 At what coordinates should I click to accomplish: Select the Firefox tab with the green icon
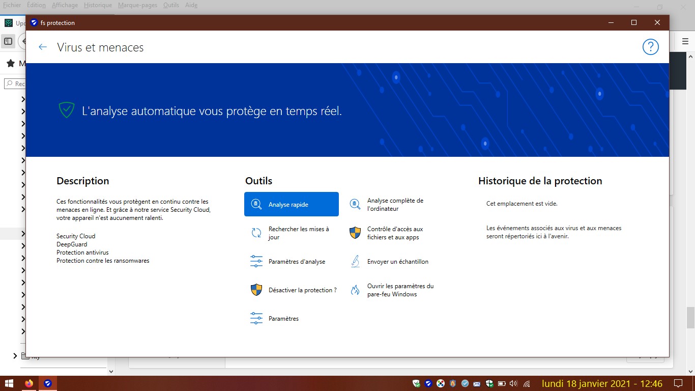coord(9,23)
